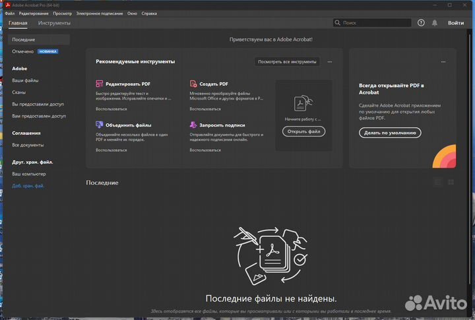Click the Create PDF tool icon
The width and height of the screenshot is (475, 320).
[193, 84]
